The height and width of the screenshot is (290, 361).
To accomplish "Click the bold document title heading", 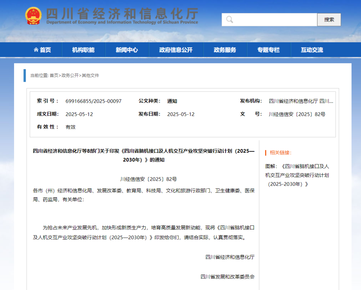I will coord(143,155).
